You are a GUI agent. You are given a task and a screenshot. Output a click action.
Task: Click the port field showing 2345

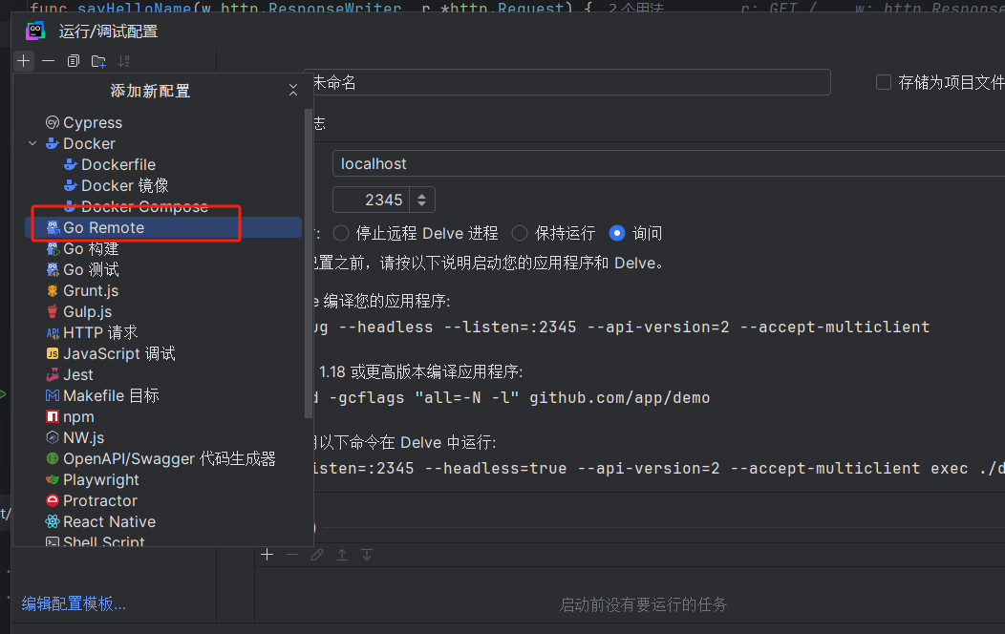click(x=372, y=200)
